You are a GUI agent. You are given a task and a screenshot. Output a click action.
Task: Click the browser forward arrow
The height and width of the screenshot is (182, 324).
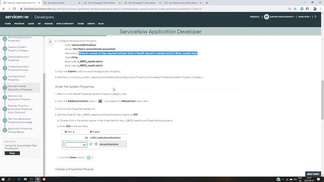(9, 9)
